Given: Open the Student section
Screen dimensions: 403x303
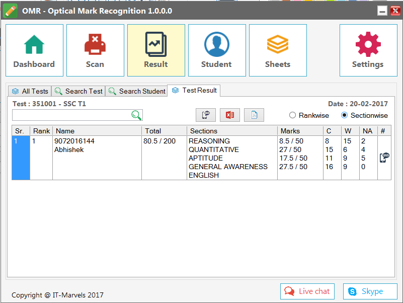Looking at the screenshot, I should 217,50.
